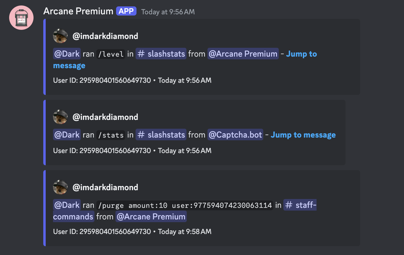The image size is (404, 255).
Task: Click the @Dark mention in /level embed
Action: coord(67,54)
